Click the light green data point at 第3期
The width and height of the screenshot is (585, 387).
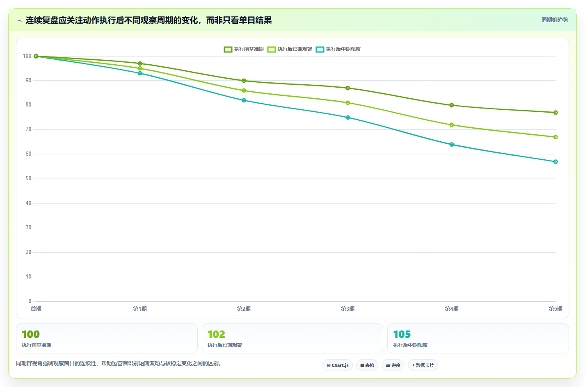348,103
